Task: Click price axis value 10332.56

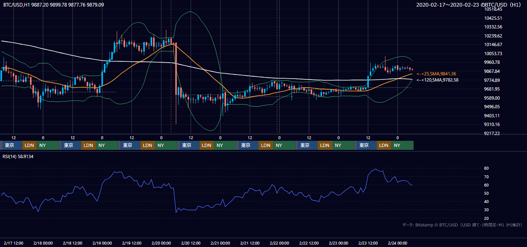Action: pyautogui.click(x=493, y=27)
